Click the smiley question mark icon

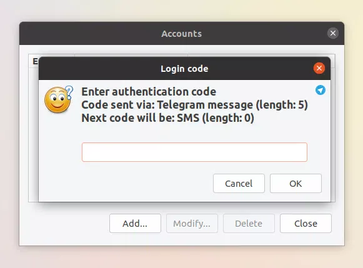(x=59, y=99)
